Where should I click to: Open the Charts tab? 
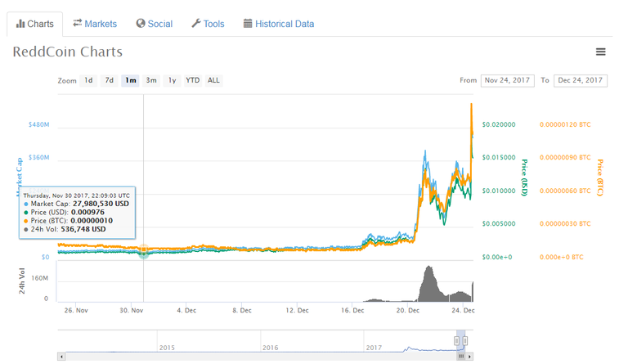(35, 24)
